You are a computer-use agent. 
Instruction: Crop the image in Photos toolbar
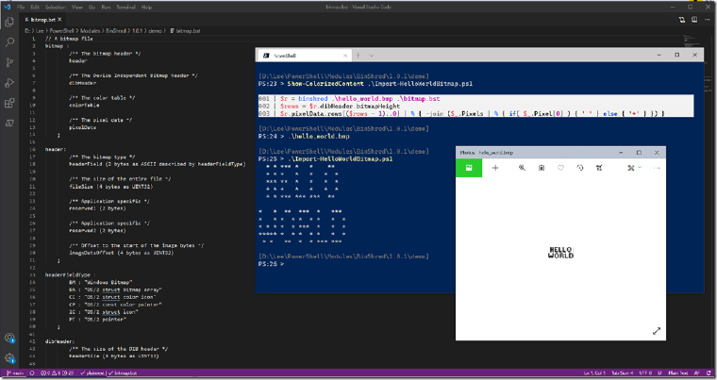[x=599, y=168]
